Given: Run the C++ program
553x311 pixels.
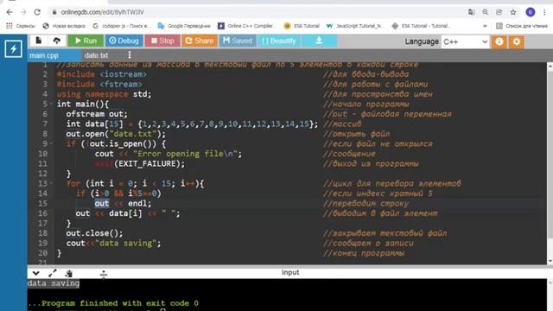Looking at the screenshot, I should tap(86, 41).
